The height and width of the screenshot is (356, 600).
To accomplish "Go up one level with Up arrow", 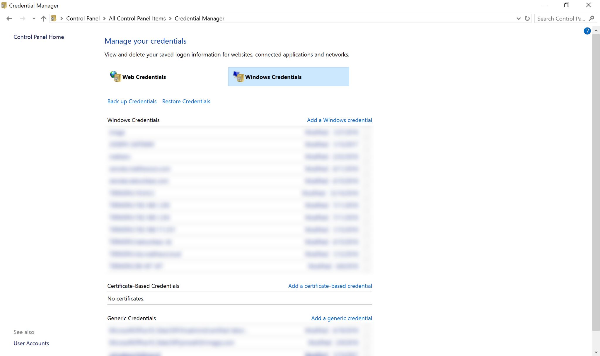I will (43, 18).
